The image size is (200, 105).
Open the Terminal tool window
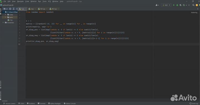[x=42, y=103]
